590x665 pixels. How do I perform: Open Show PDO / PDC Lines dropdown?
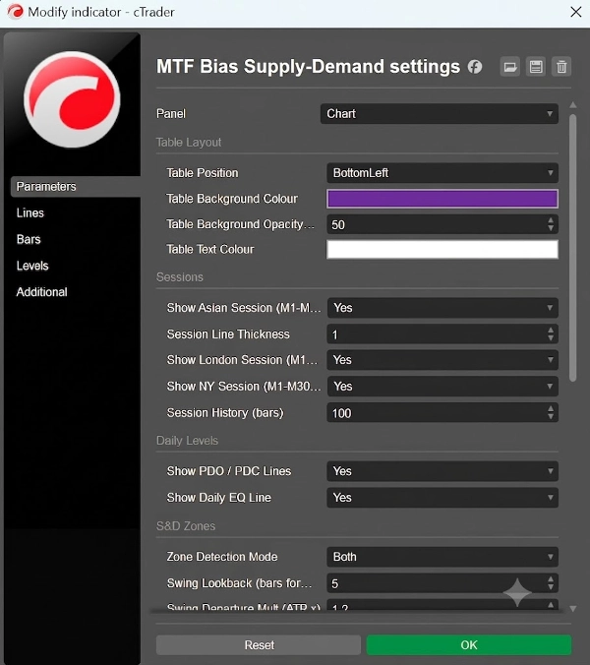[x=442, y=471]
